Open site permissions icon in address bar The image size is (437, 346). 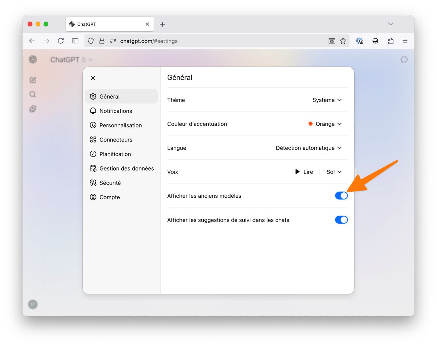point(113,41)
